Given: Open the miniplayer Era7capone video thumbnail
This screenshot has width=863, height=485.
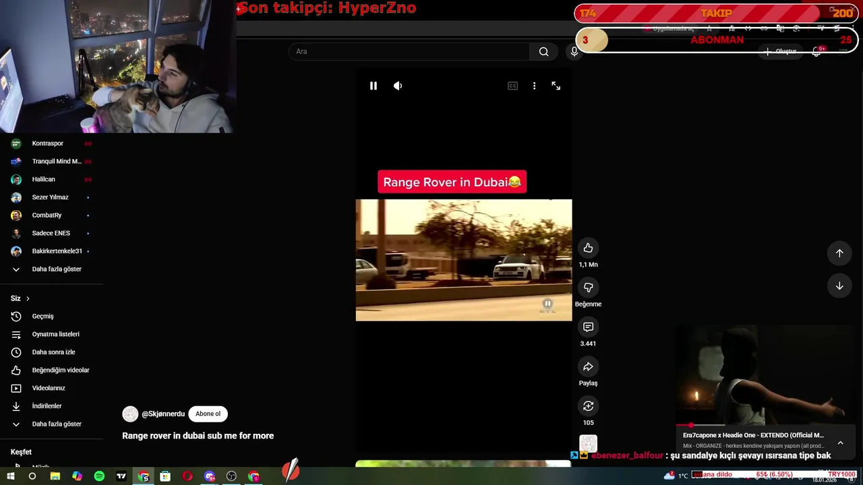Looking at the screenshot, I should [x=765, y=375].
